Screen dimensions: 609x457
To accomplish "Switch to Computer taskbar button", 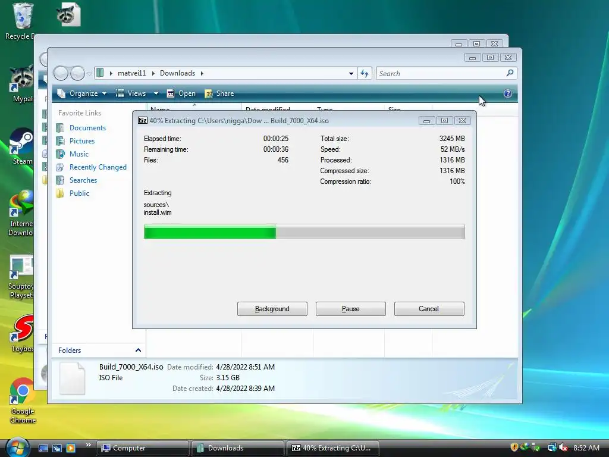I will coord(142,448).
